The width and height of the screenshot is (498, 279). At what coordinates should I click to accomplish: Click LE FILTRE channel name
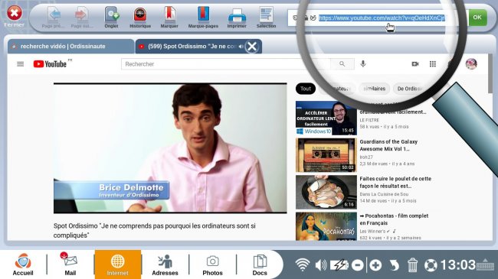(369, 120)
